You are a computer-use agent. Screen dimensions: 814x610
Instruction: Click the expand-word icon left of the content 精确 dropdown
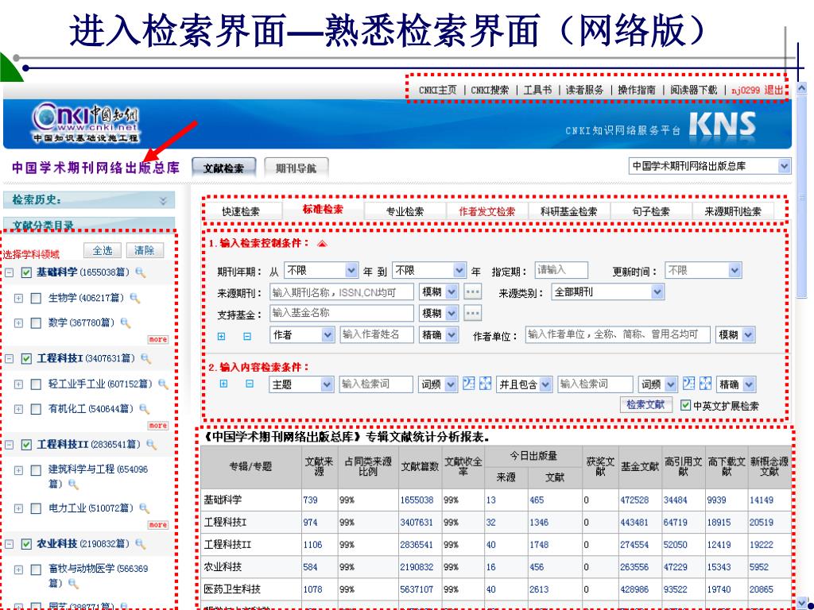click(x=706, y=384)
